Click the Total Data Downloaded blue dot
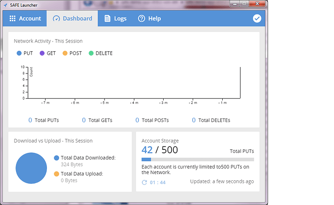 click(57, 158)
